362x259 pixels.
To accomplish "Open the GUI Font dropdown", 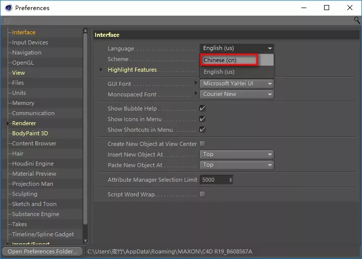I will (237, 84).
